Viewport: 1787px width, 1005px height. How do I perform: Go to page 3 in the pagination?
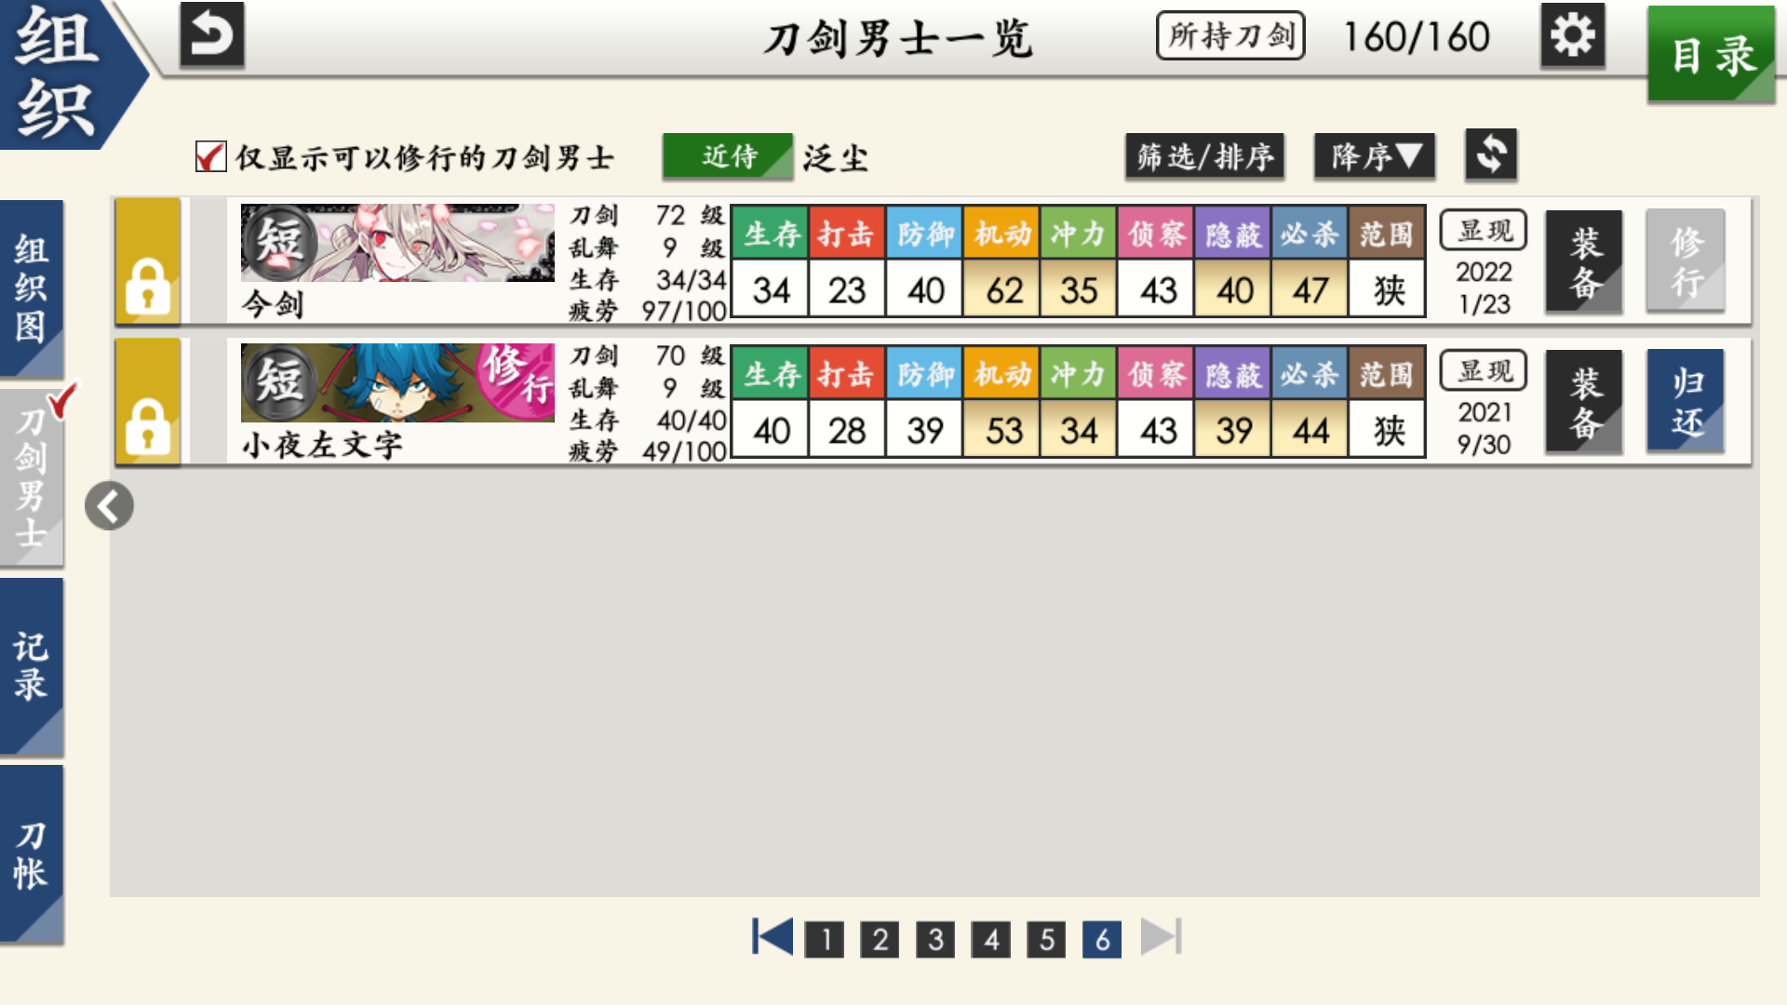coord(935,938)
